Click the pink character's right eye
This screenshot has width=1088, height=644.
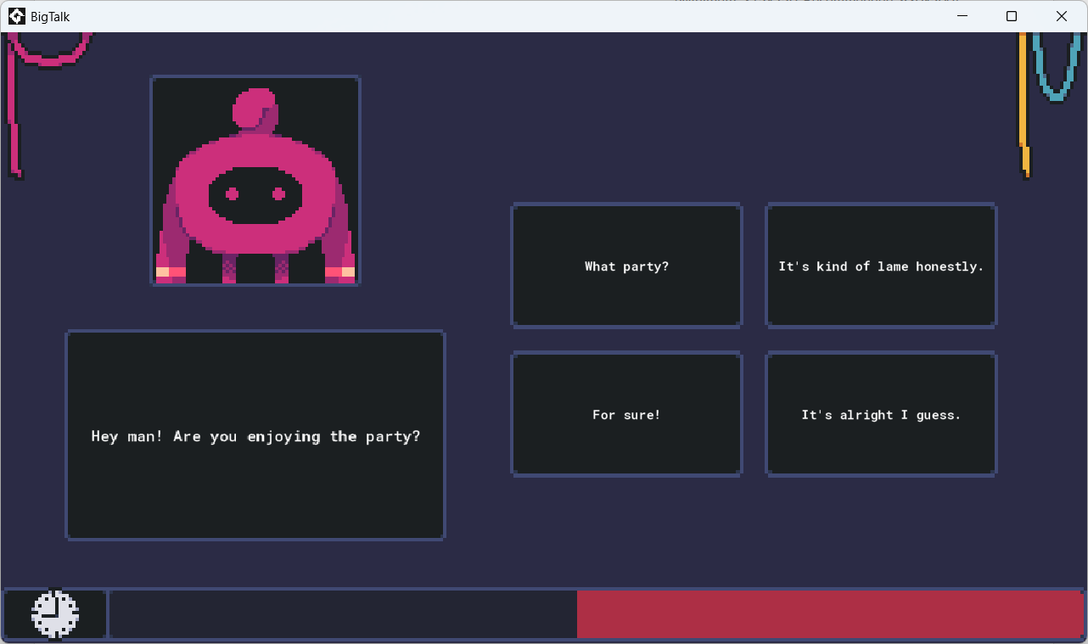tap(278, 194)
